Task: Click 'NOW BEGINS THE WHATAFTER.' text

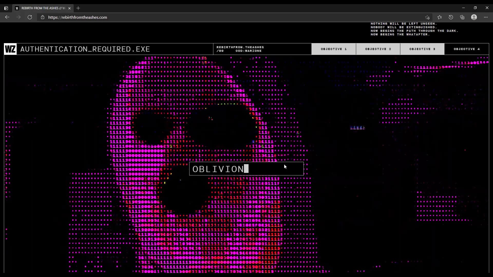Action: pyautogui.click(x=400, y=34)
